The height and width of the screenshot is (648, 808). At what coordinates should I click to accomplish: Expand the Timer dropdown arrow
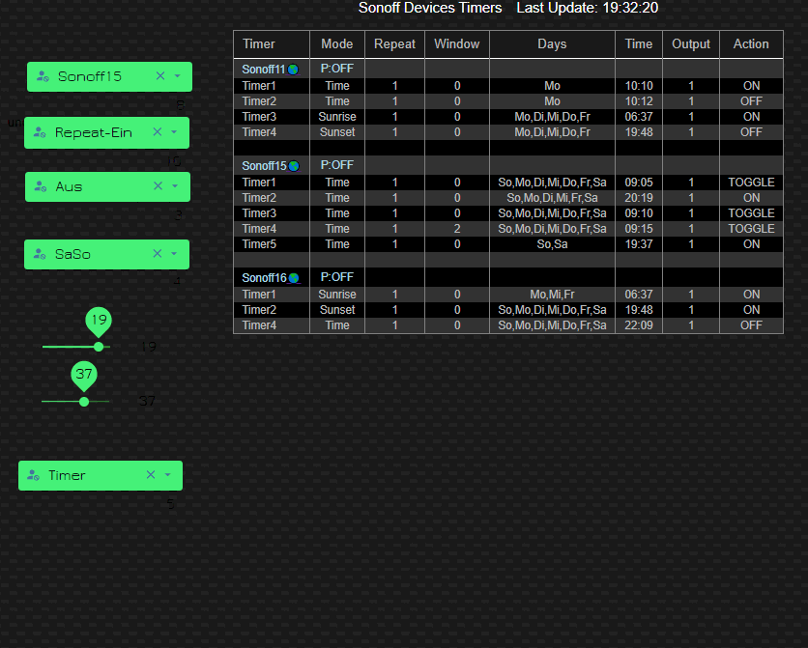pyautogui.click(x=167, y=475)
